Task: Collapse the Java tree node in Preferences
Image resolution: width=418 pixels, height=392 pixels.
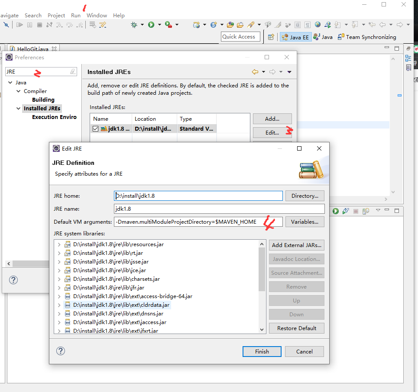Action: pyautogui.click(x=10, y=83)
